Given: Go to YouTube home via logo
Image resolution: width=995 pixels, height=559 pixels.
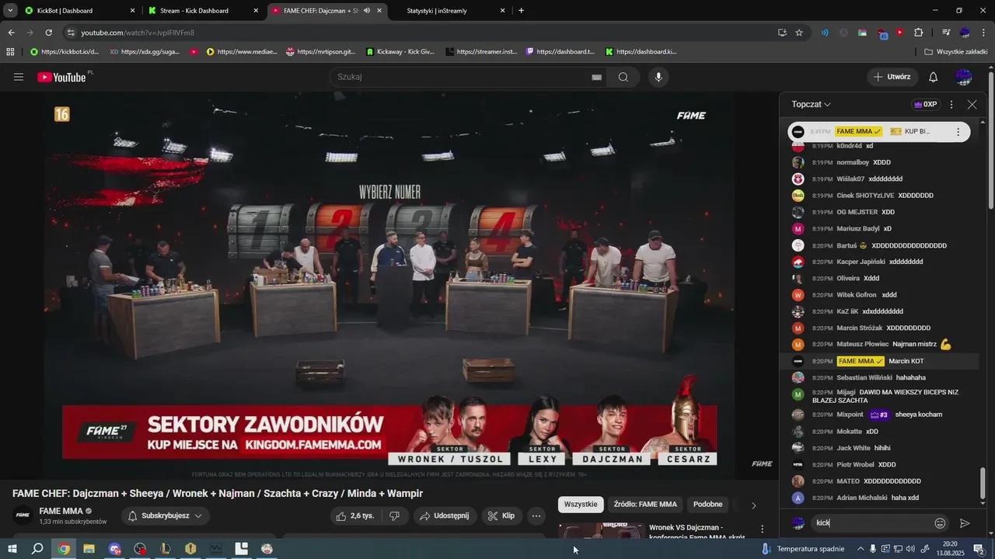Looking at the screenshot, I should tap(61, 77).
